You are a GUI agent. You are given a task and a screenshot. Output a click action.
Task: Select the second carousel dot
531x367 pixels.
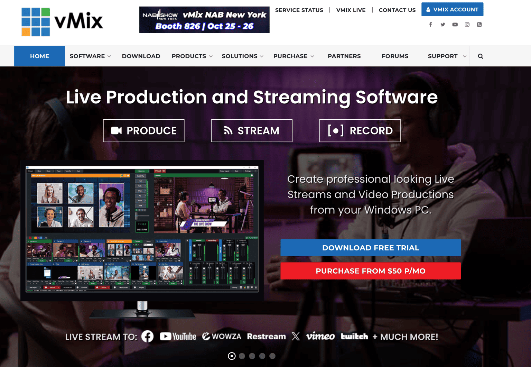[242, 356]
